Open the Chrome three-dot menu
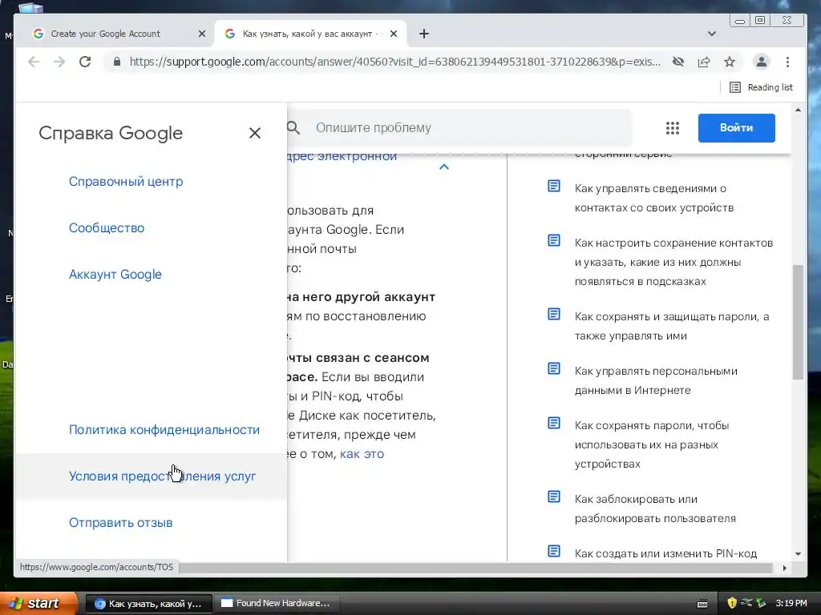 (787, 62)
